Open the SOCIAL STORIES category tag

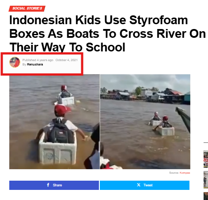click(27, 8)
